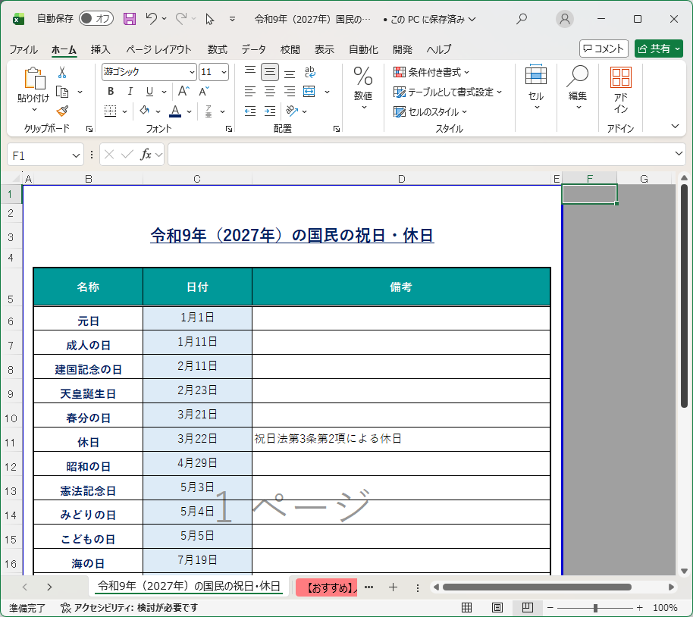This screenshot has height=617, width=693.
Task: Select テーブルとして書式設定 icon
Action: click(x=400, y=92)
